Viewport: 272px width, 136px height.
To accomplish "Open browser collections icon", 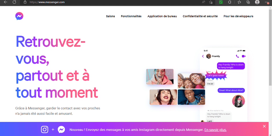I will 248,2.
